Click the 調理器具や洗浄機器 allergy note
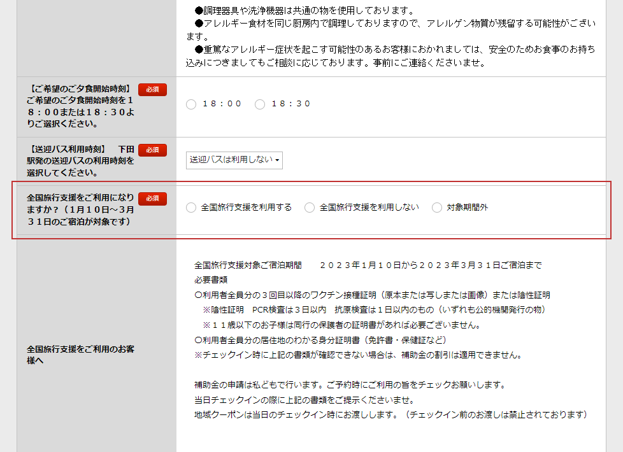 (x=305, y=11)
